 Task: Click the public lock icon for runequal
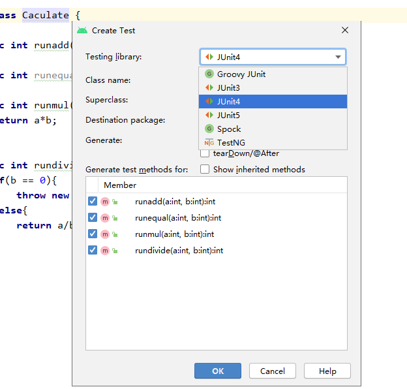[115, 218]
